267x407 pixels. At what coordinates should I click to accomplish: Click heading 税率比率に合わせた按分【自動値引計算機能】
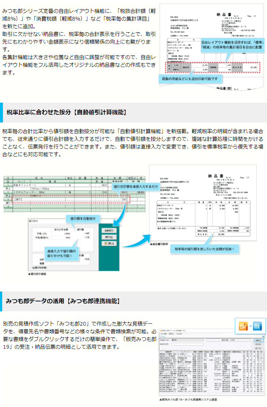[67, 112]
